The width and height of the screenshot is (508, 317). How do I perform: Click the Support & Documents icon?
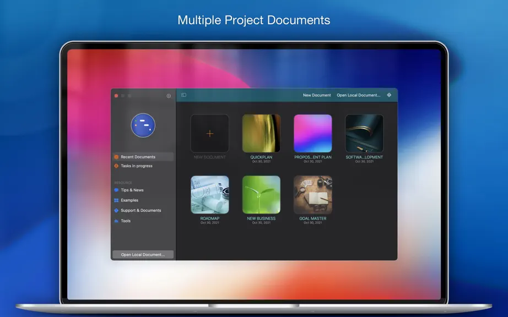click(116, 210)
